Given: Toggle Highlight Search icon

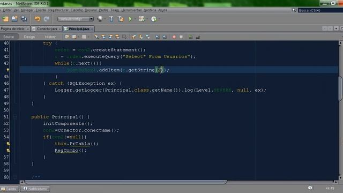Looking at the screenshot, I should point(117,37).
